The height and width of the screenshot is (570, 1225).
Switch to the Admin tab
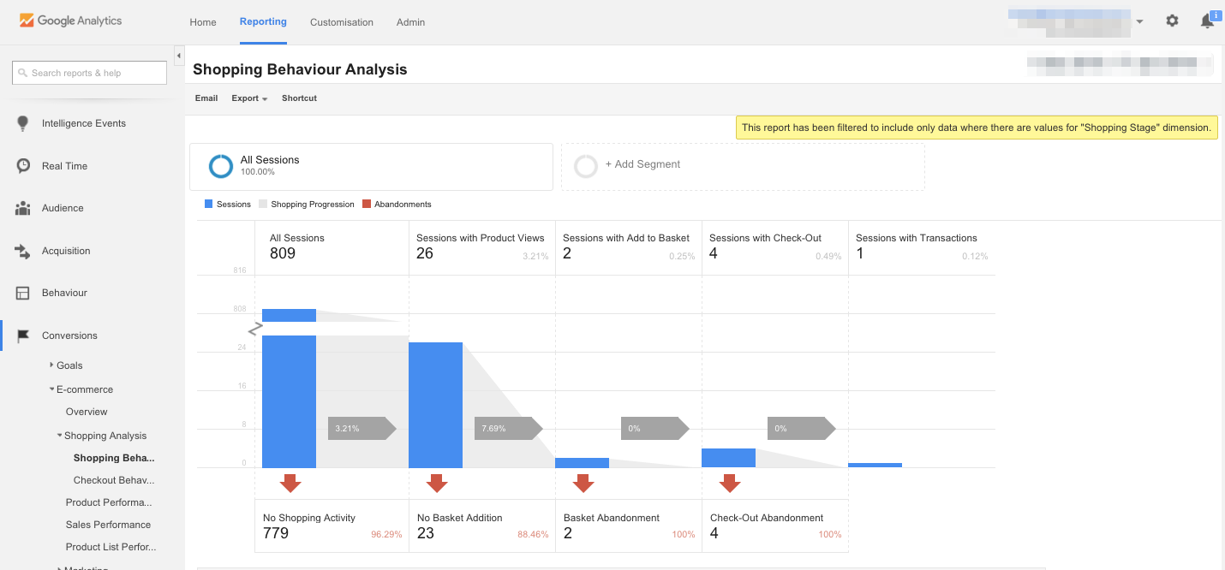point(410,21)
